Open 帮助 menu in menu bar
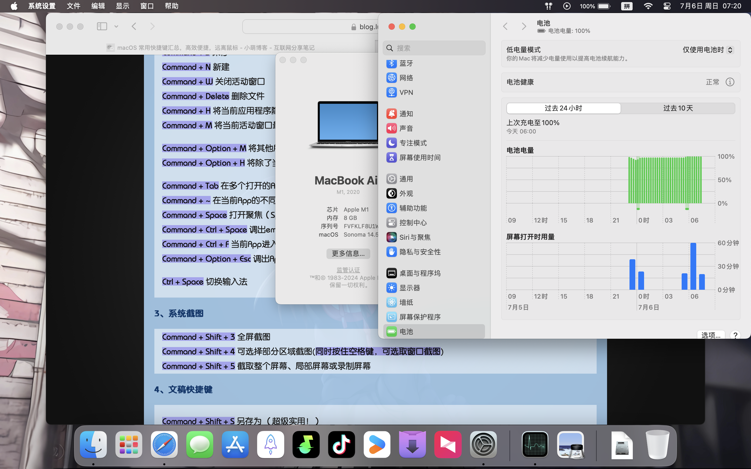The width and height of the screenshot is (751, 469). click(x=172, y=6)
